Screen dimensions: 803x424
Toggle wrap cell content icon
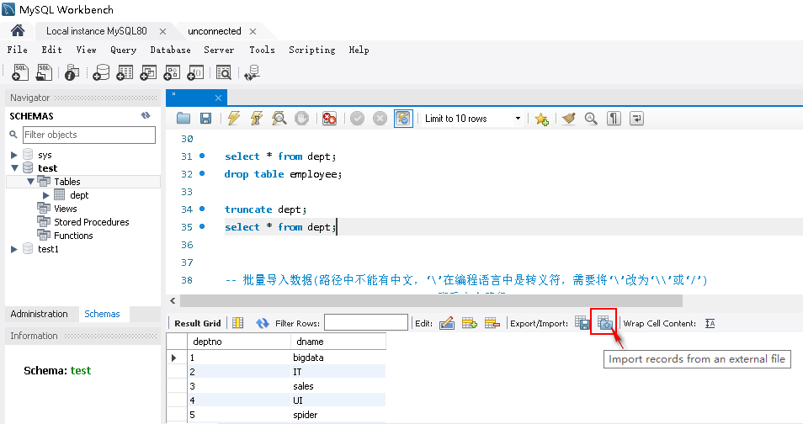(x=710, y=323)
